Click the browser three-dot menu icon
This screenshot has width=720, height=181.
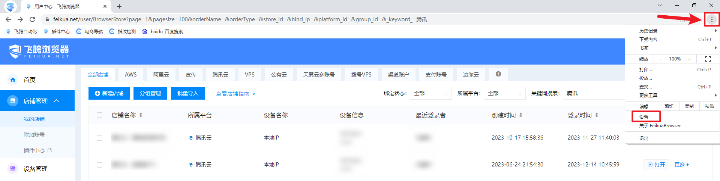[711, 19]
